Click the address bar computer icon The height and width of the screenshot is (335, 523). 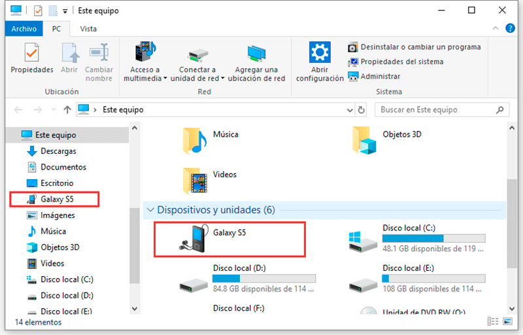point(84,109)
